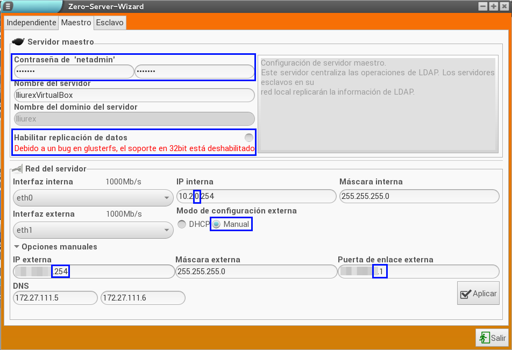The image size is (512, 350).
Task: Click the second DNS field 172.27.111.6
Action: click(143, 297)
